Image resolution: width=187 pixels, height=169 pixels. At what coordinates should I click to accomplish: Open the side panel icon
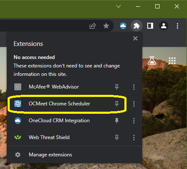point(150,26)
